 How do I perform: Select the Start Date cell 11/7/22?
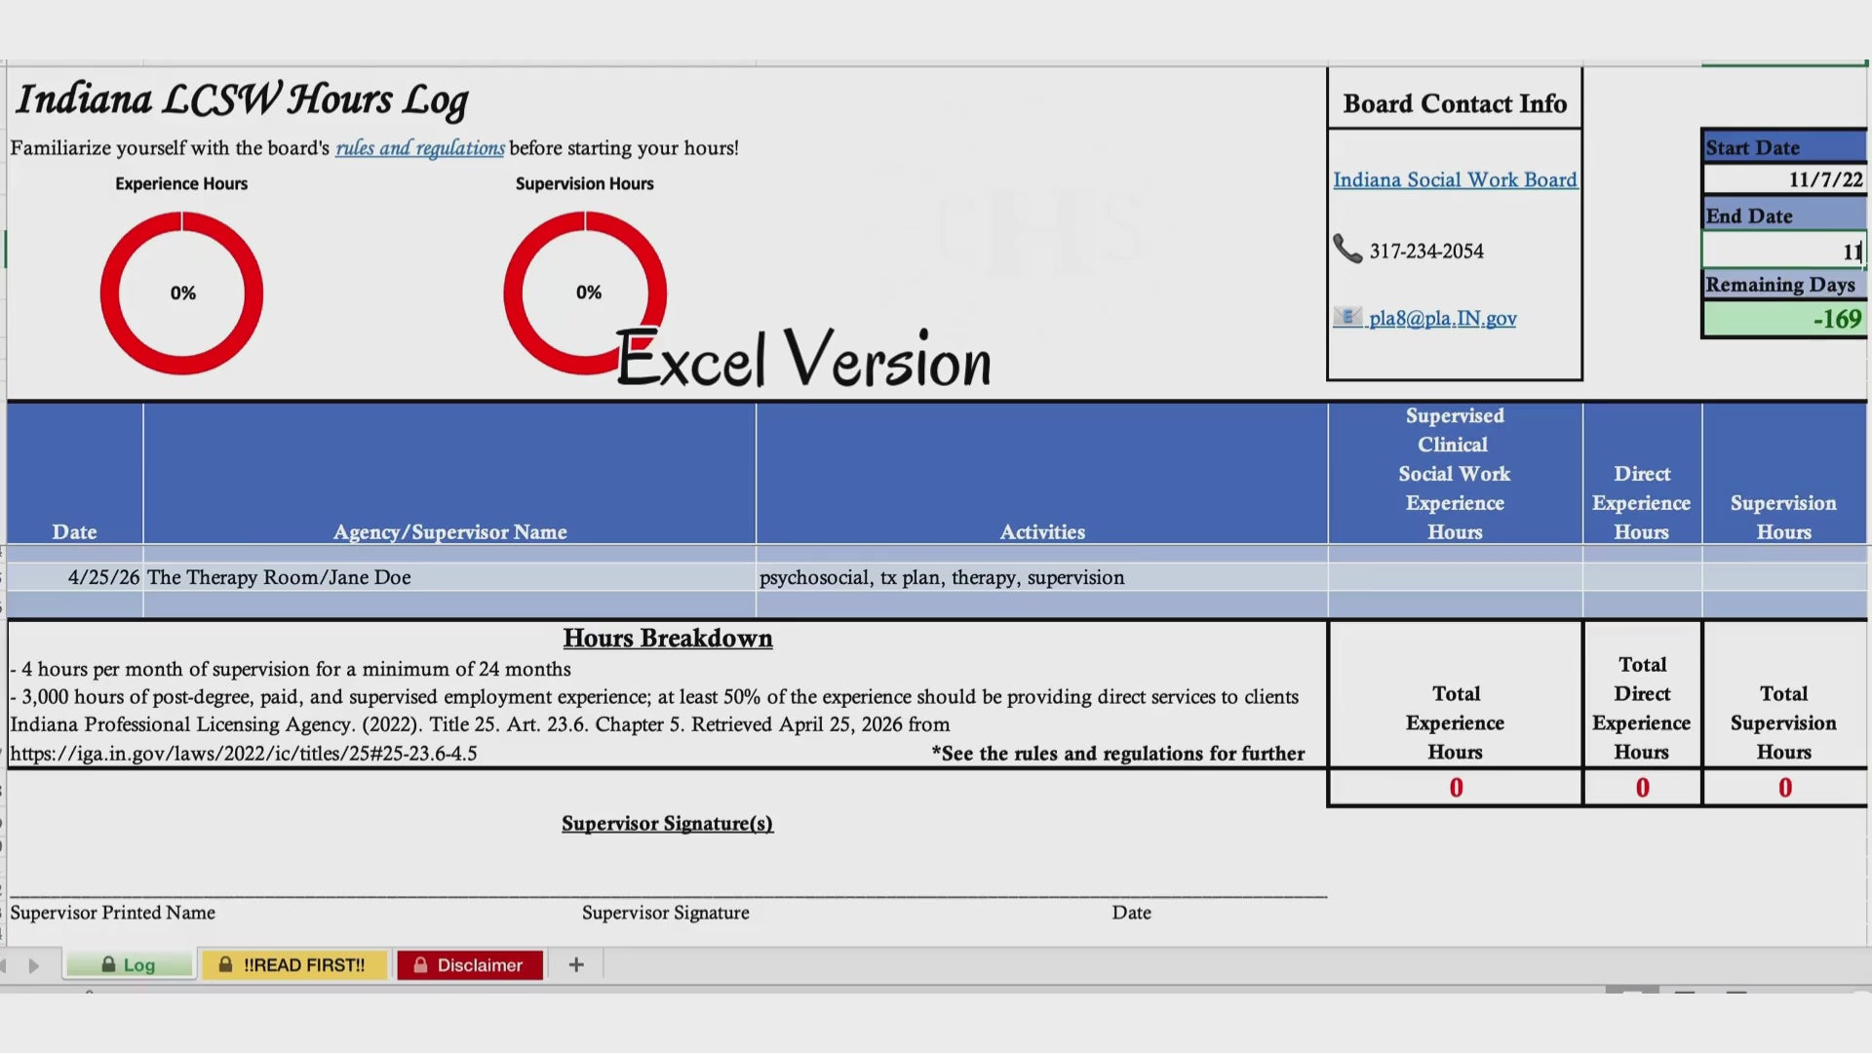click(1784, 179)
